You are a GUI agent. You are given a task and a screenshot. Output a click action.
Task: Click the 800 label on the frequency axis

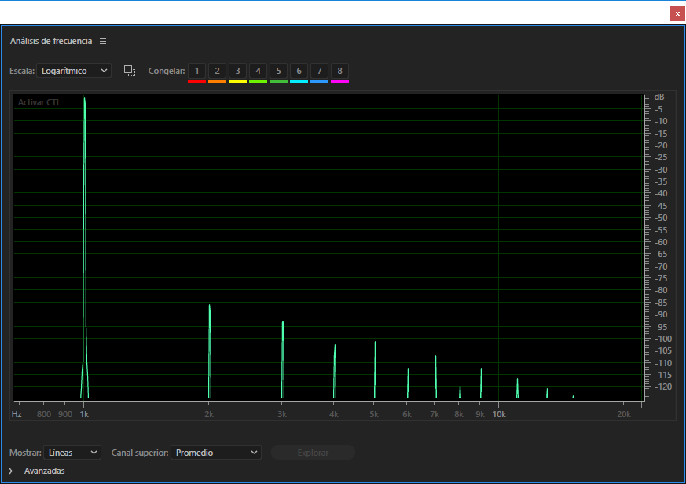(x=44, y=414)
